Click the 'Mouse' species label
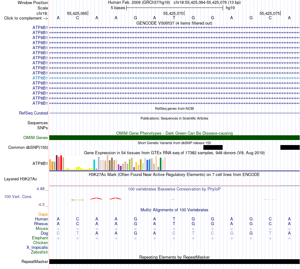This screenshot has height=269, width=300. pyautogui.click(x=42, y=229)
